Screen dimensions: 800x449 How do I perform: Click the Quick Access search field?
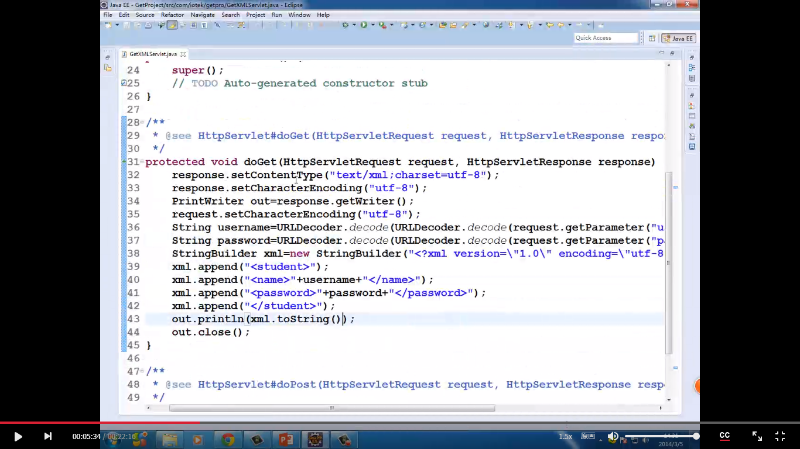click(x=606, y=38)
